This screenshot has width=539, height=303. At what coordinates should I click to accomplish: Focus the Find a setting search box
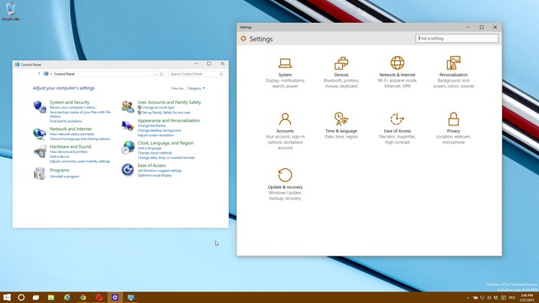click(x=457, y=38)
